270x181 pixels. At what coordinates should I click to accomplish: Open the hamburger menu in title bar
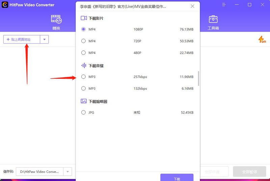224,5
